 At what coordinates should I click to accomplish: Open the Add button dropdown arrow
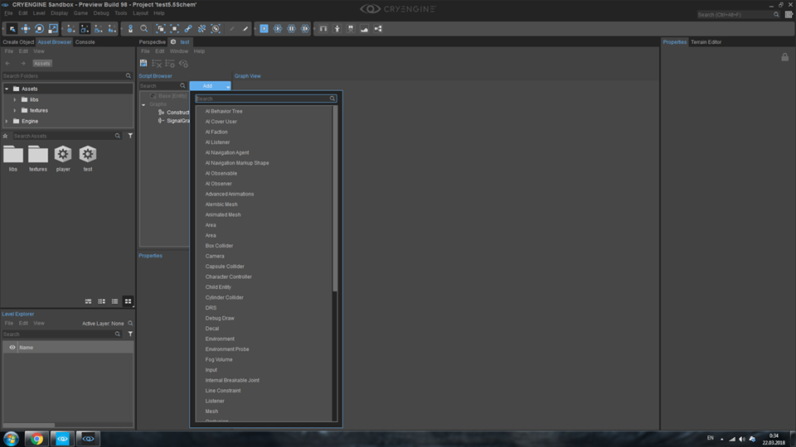pos(228,87)
